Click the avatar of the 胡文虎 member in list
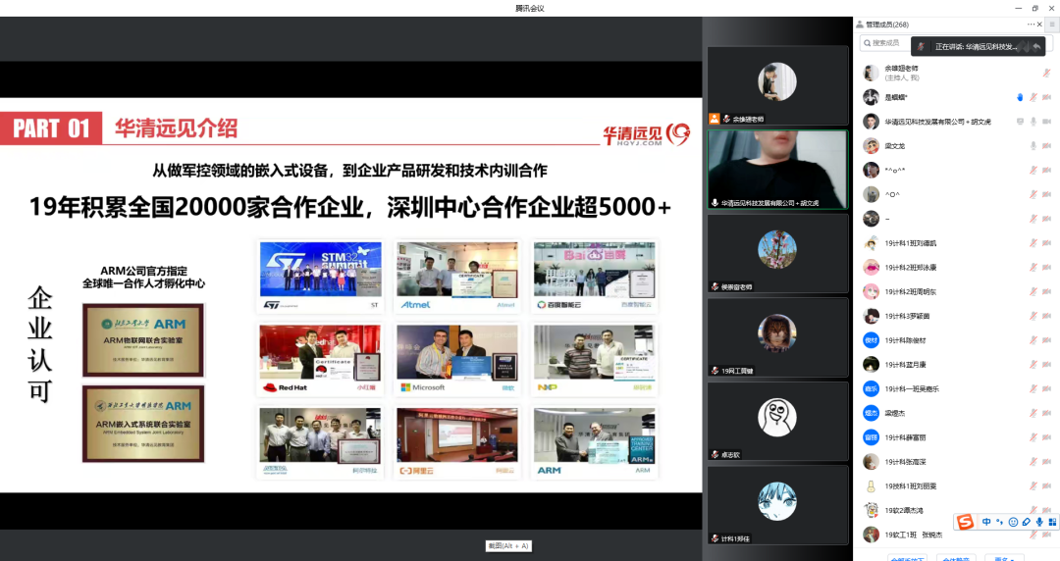 [x=871, y=122]
